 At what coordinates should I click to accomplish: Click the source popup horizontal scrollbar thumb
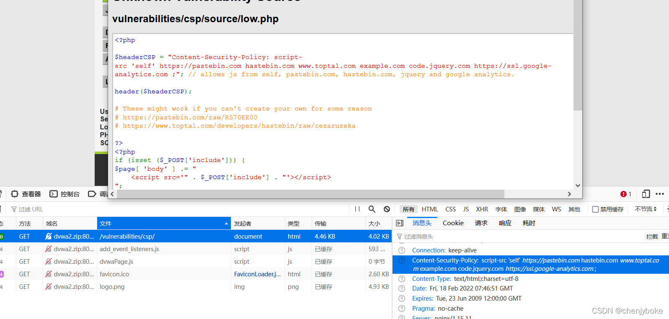point(310,194)
